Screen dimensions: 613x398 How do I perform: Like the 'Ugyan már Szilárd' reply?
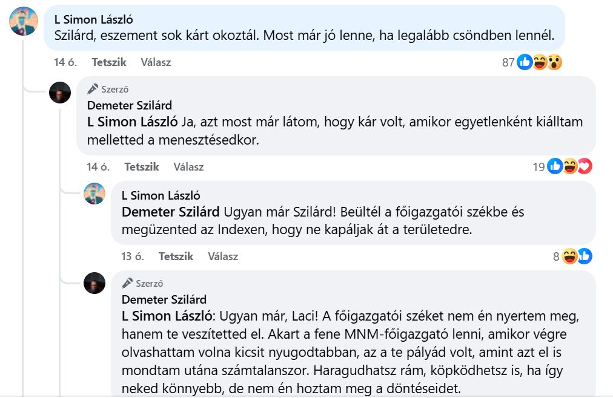click(176, 256)
